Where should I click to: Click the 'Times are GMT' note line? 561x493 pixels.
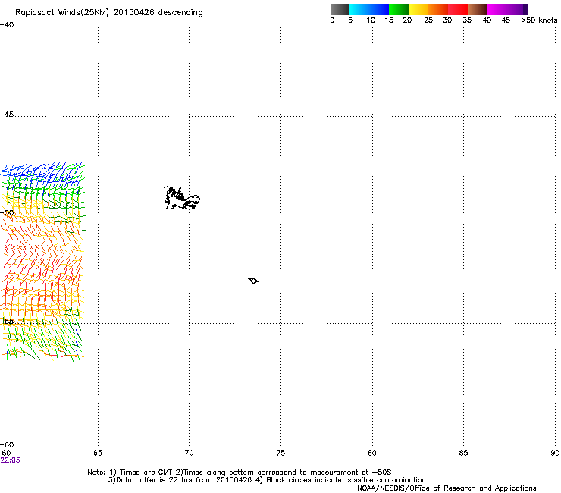[x=239, y=473]
